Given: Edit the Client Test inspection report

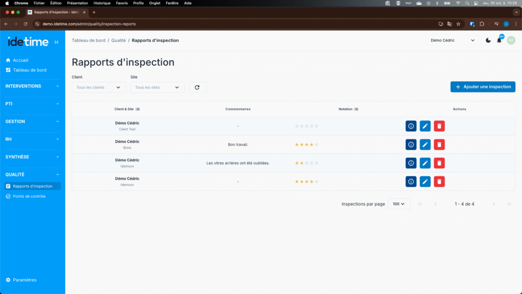Looking at the screenshot, I should (425, 126).
